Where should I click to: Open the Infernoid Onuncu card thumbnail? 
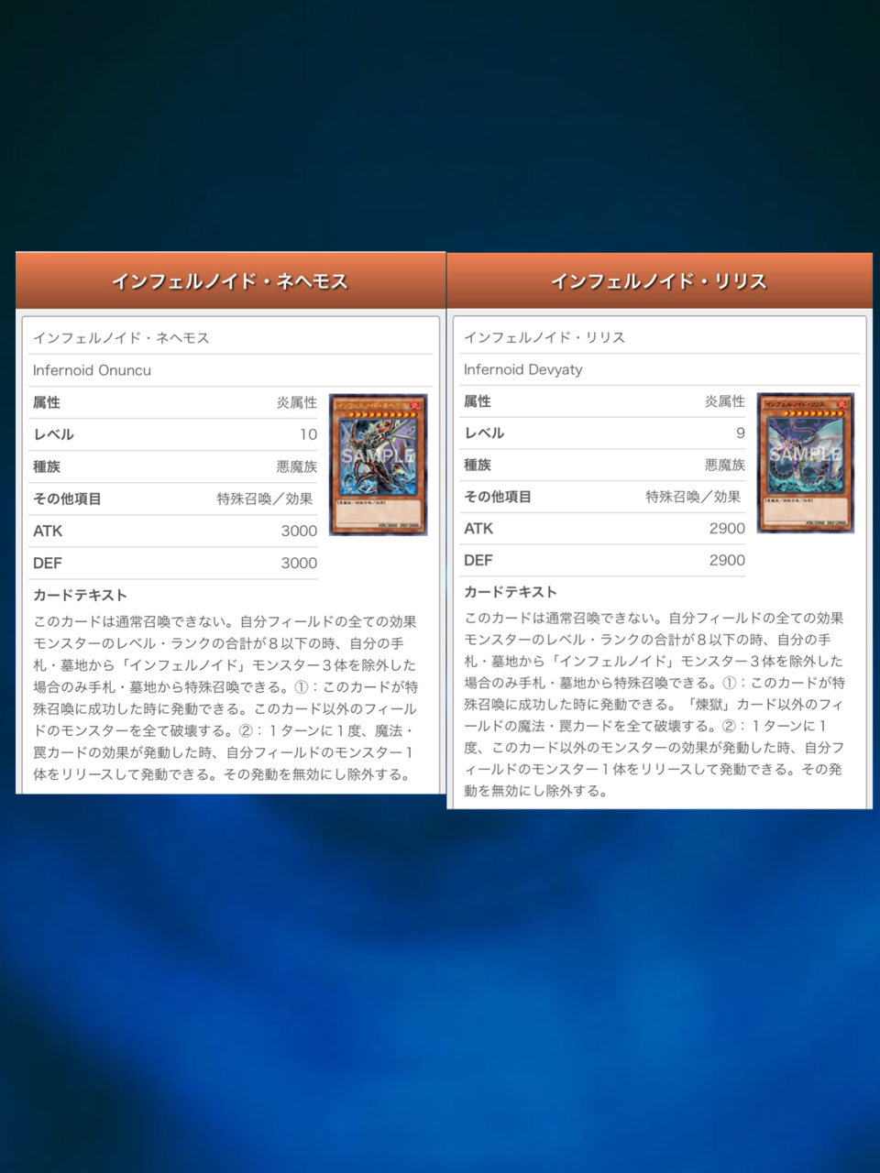[x=379, y=465]
